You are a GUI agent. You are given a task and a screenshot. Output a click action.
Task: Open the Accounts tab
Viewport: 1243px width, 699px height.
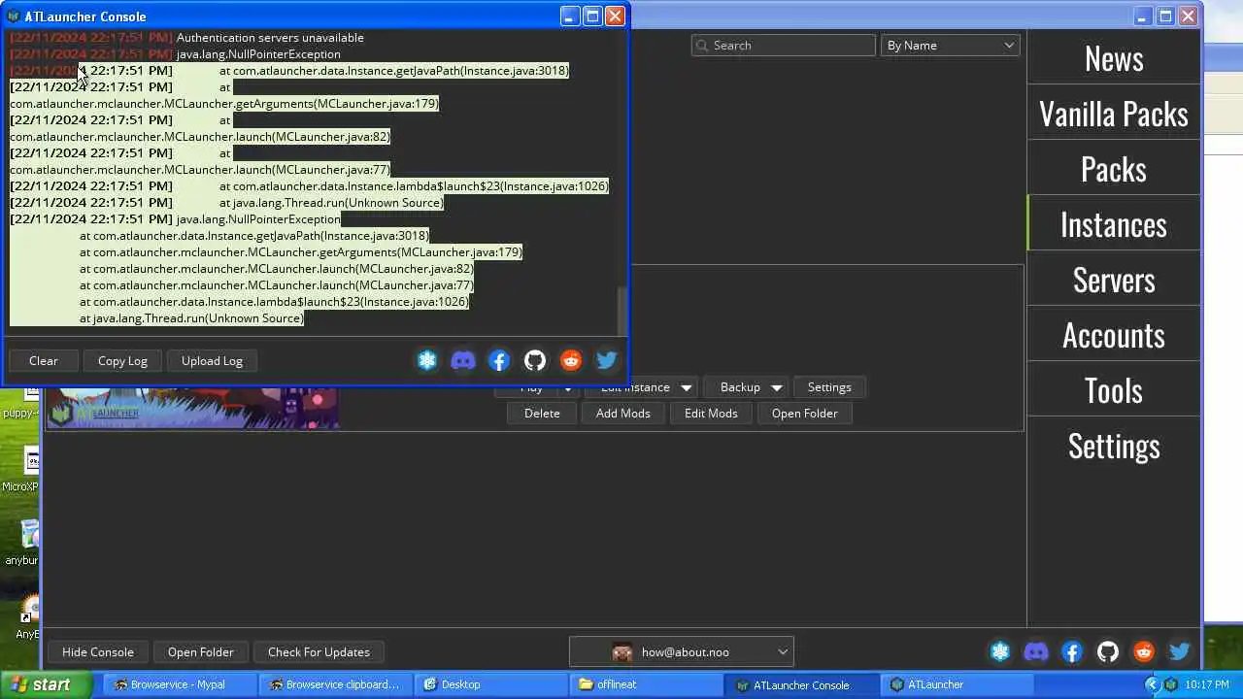pos(1114,335)
